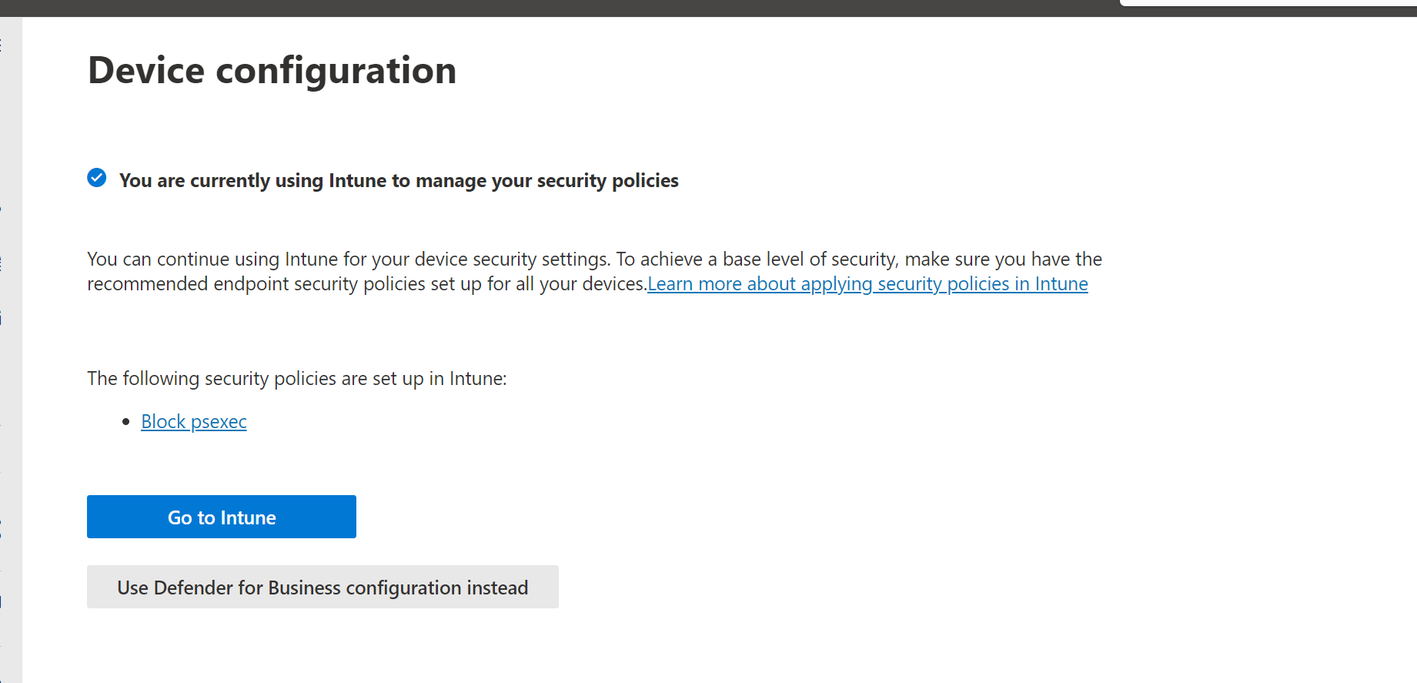Click the dark header bar
The width and height of the screenshot is (1417, 683).
coord(539,8)
